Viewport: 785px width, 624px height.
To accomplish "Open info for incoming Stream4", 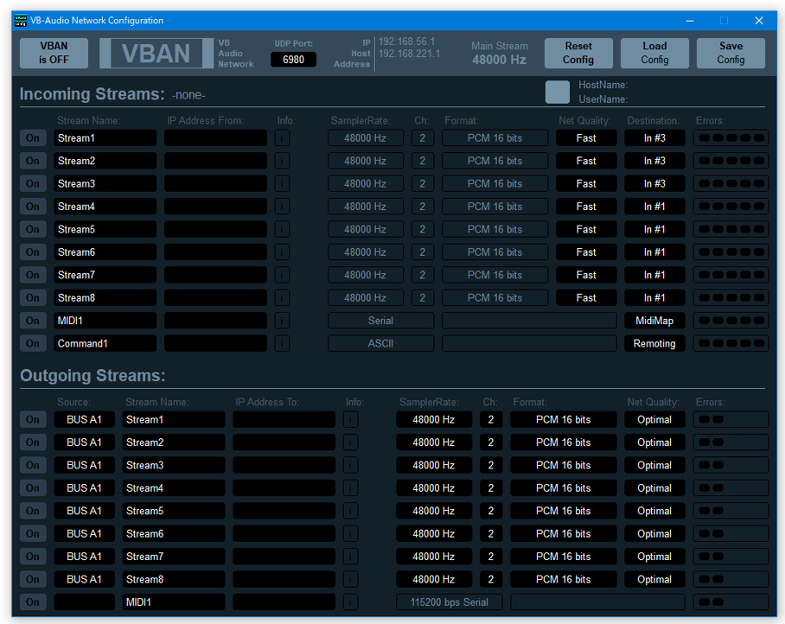I will point(282,207).
